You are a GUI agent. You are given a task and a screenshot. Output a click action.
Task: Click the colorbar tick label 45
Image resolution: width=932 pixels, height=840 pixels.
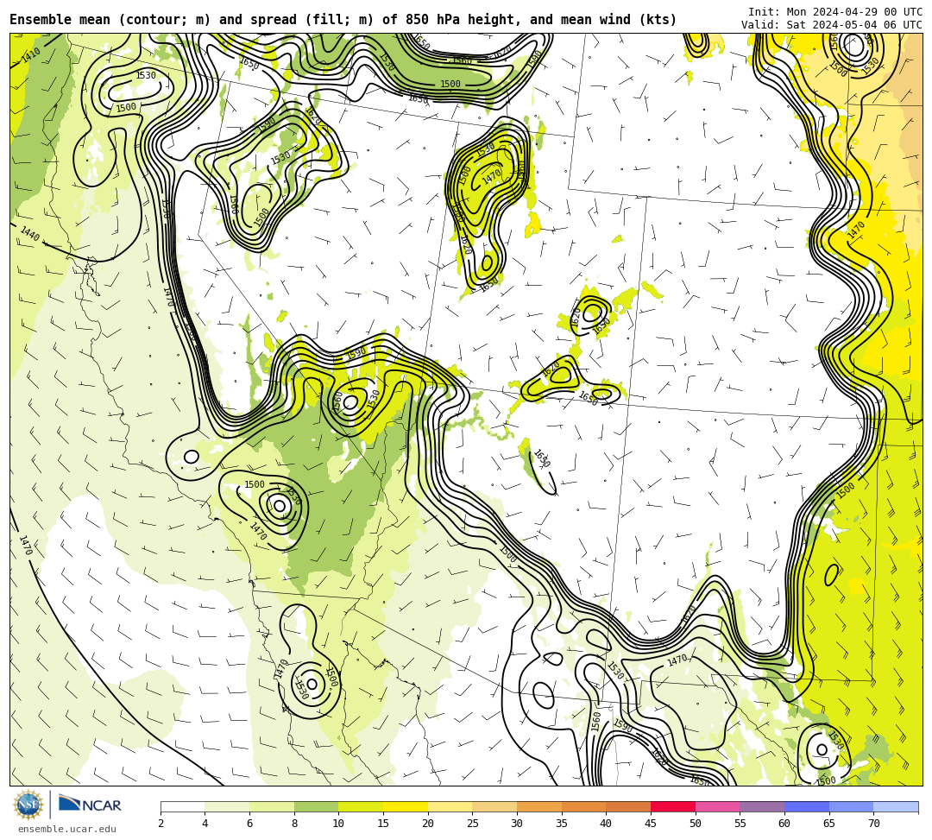651,824
